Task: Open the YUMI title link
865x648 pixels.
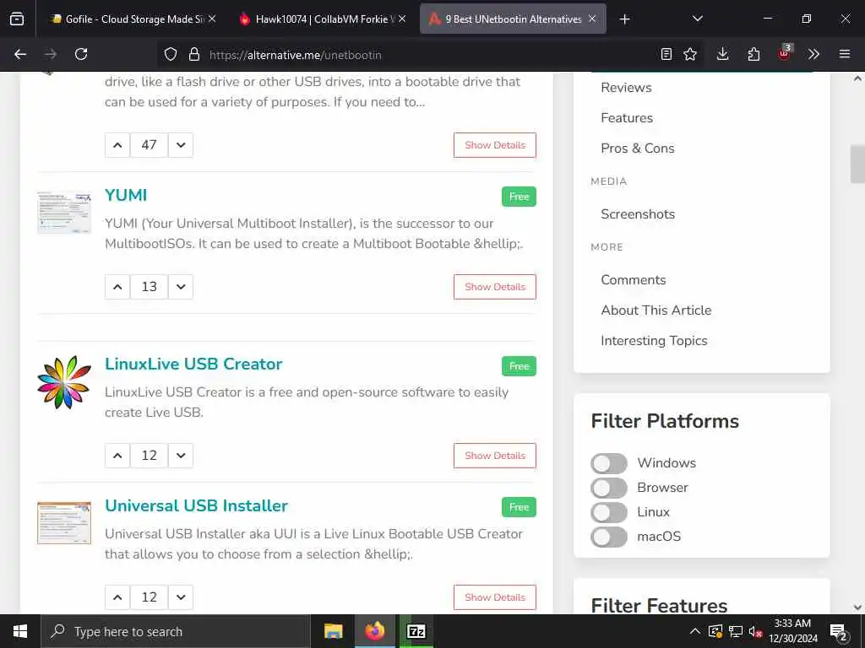Action: pyautogui.click(x=126, y=195)
